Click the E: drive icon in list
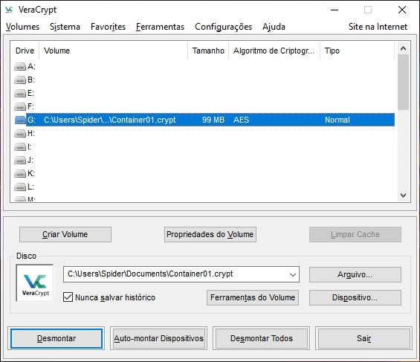Screen dimensions: 420x362 (20, 93)
